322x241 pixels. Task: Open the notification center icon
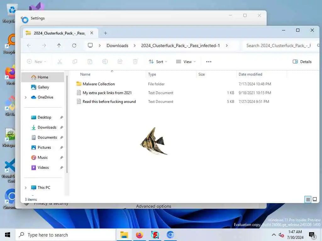(x=312, y=235)
